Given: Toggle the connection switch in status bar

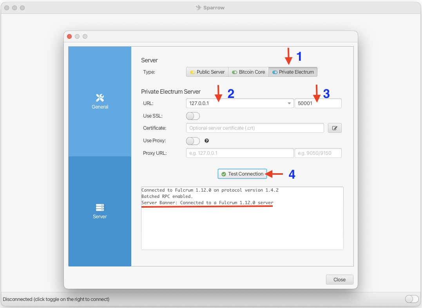Looking at the screenshot, I should click(x=412, y=299).
